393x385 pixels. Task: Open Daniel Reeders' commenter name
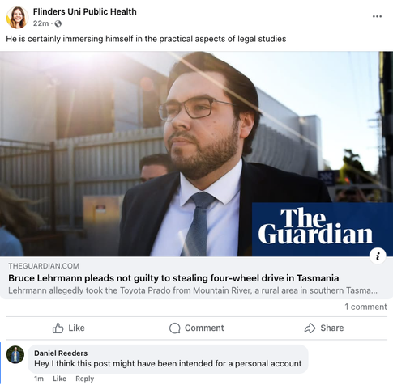[x=61, y=353]
